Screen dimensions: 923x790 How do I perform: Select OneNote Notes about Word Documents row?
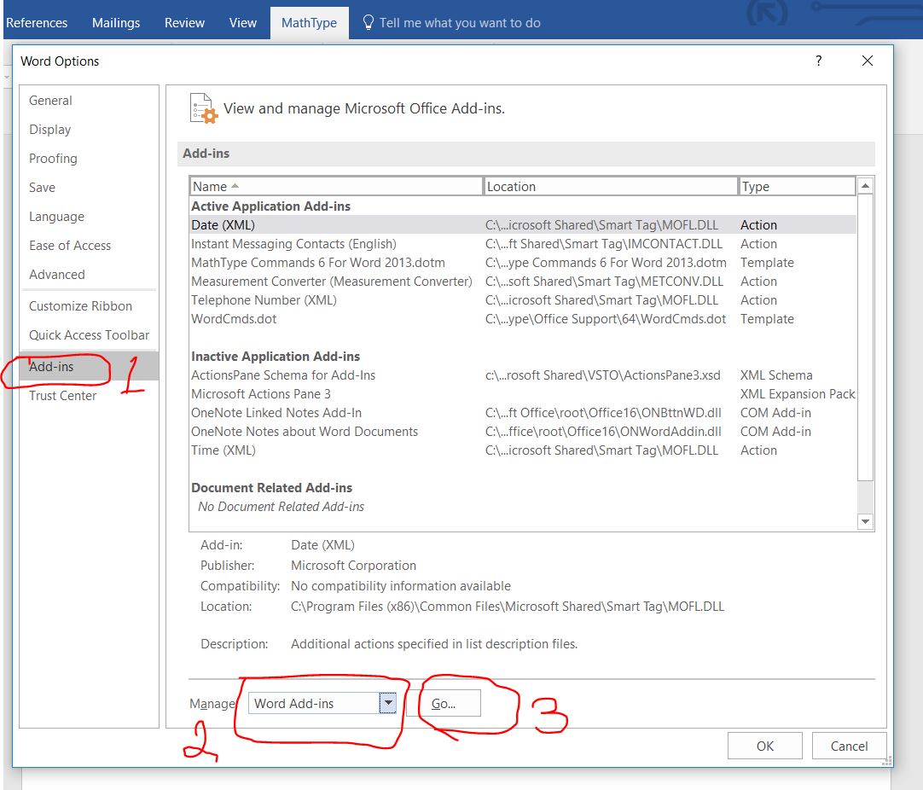click(523, 432)
